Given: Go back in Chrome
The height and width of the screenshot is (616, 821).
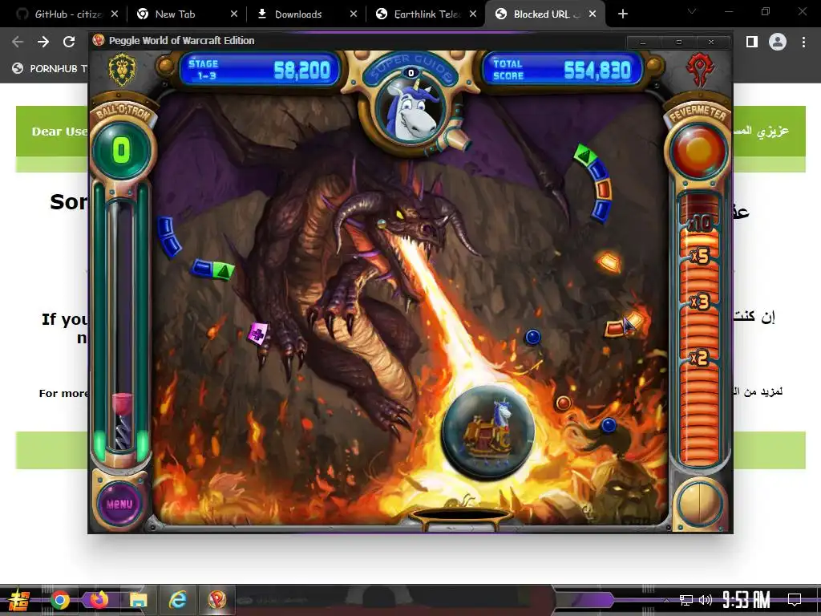Looking at the screenshot, I should point(18,42).
